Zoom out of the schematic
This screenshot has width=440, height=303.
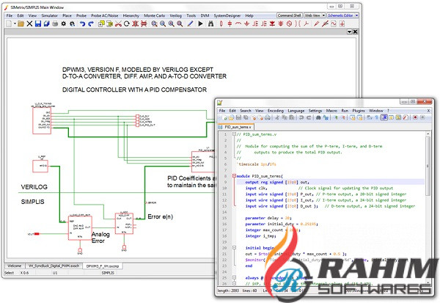(163, 24)
